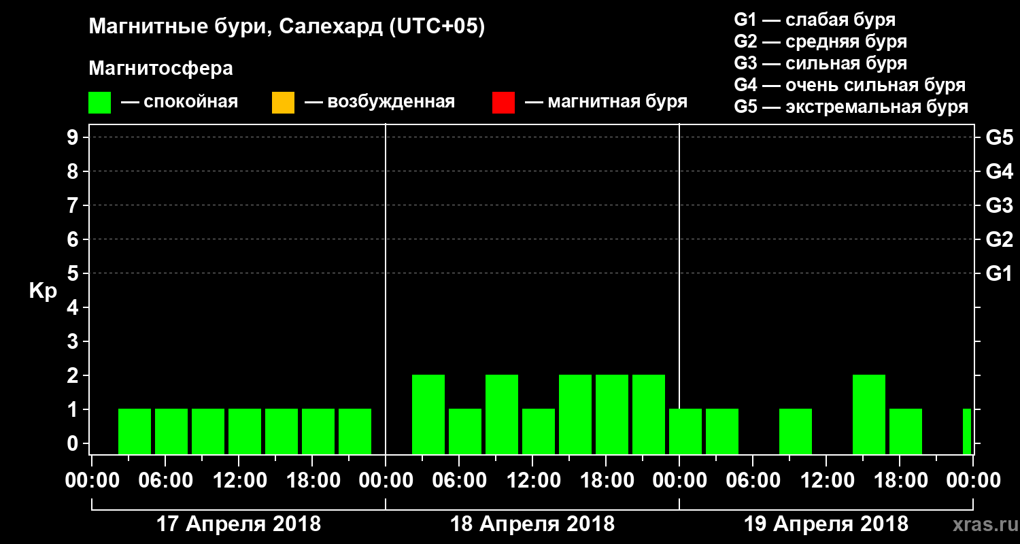Click the «— магнитная буря» legend text

point(607,103)
